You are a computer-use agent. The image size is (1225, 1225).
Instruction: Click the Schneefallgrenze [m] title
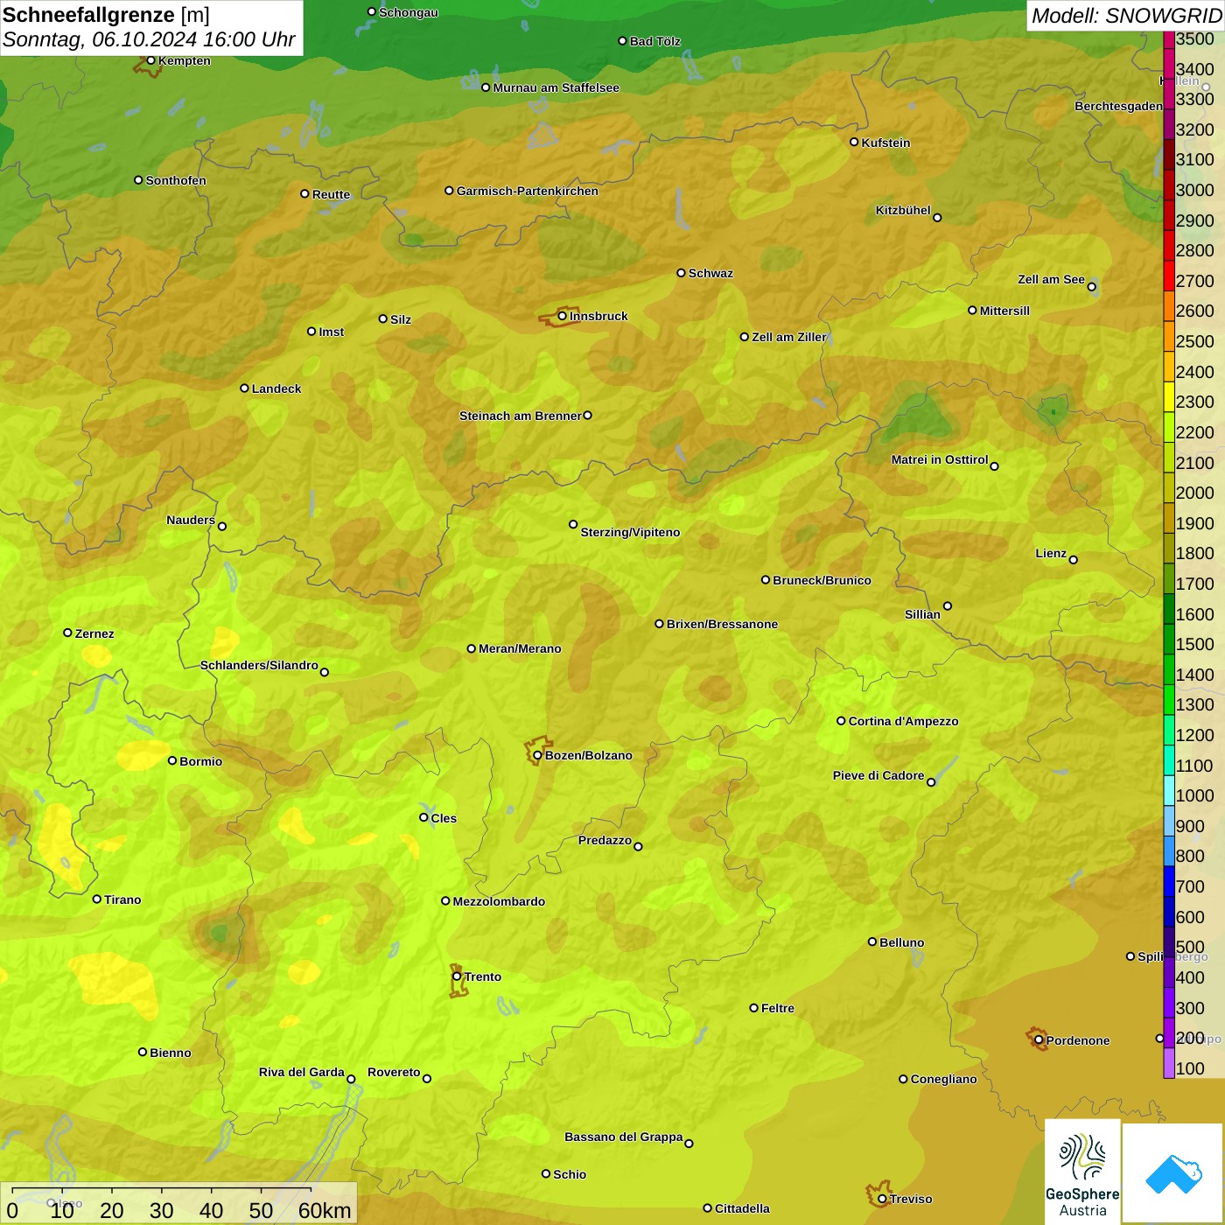pos(106,15)
